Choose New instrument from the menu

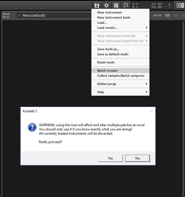120,12
